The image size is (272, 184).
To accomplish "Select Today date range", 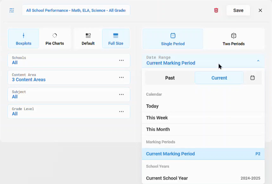I will tap(203, 106).
